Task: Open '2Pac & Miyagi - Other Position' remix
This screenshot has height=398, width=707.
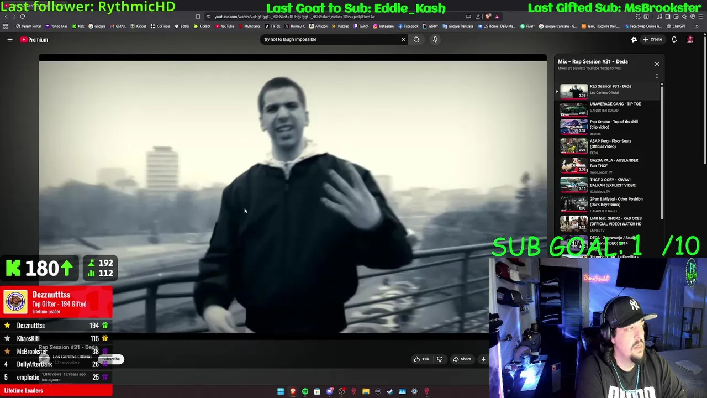Action: (x=609, y=204)
